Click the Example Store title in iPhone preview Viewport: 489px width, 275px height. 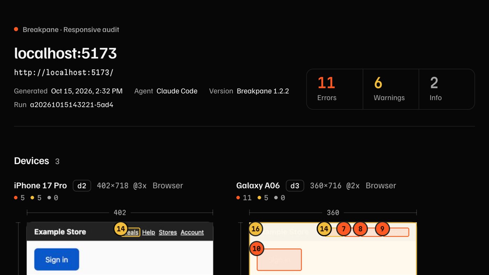click(x=60, y=232)
